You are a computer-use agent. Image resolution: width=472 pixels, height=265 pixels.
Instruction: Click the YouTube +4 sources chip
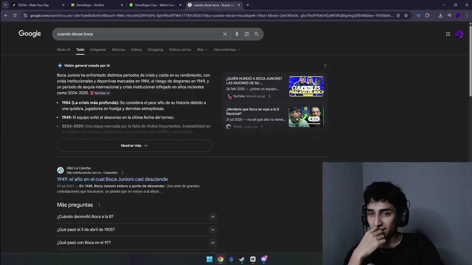coord(100,93)
